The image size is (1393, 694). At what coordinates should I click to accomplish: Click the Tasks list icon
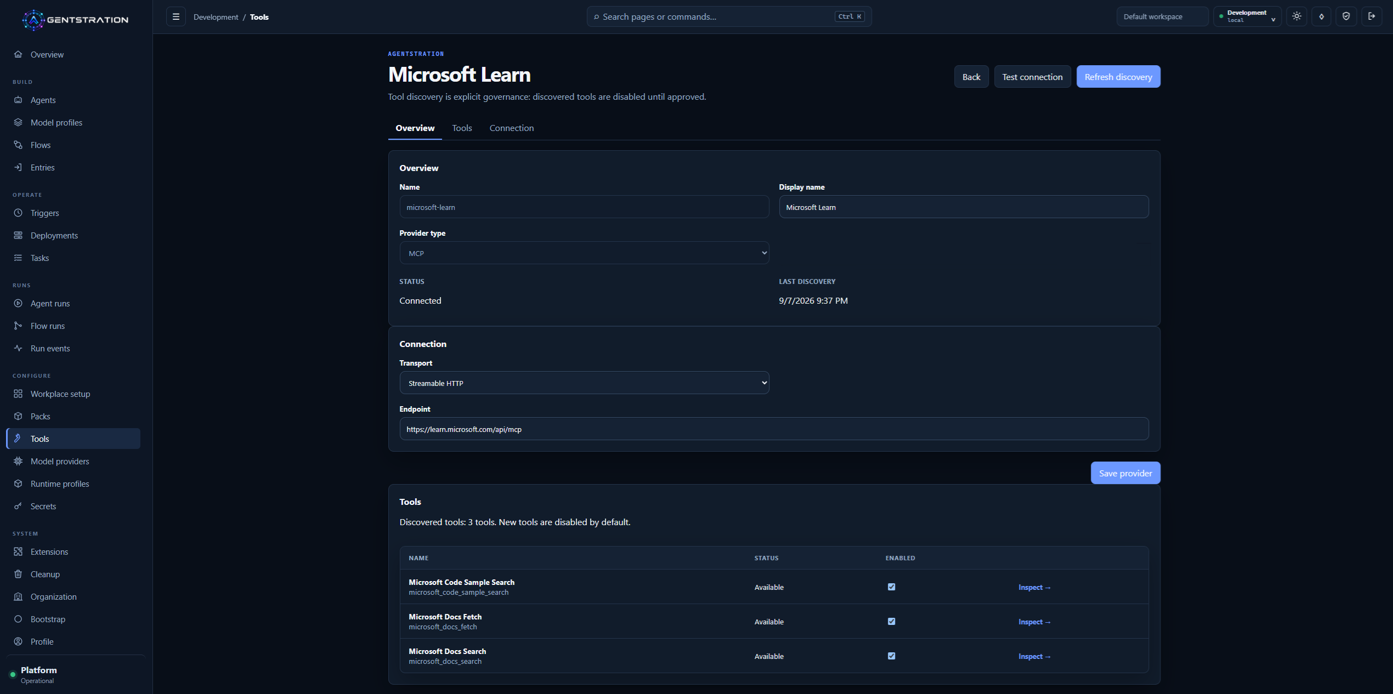pyautogui.click(x=18, y=258)
